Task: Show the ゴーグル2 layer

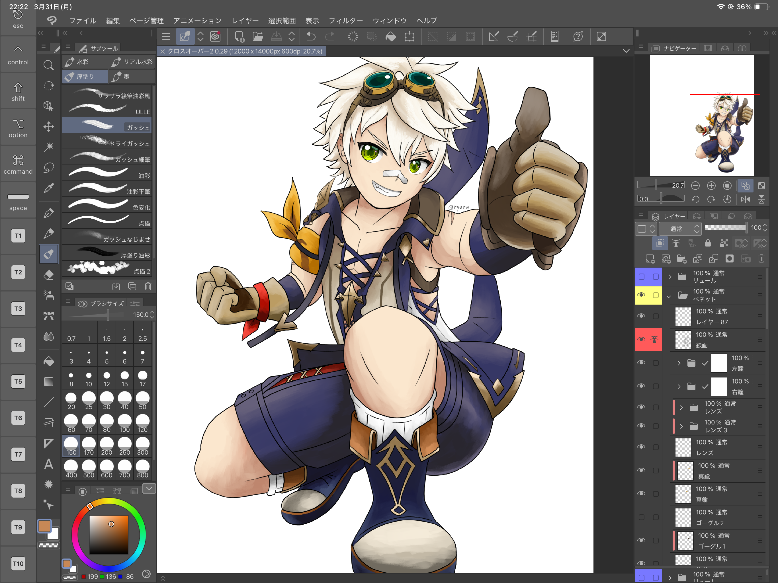Action: click(642, 517)
